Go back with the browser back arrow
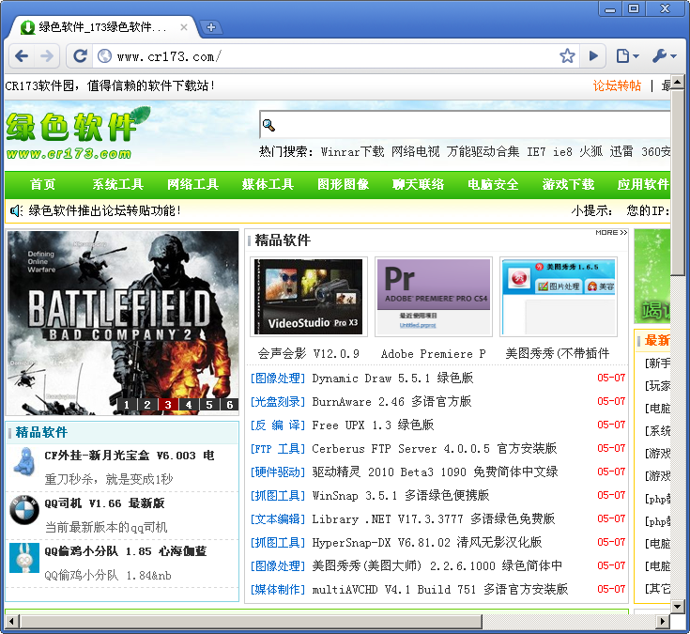 pos(22,56)
